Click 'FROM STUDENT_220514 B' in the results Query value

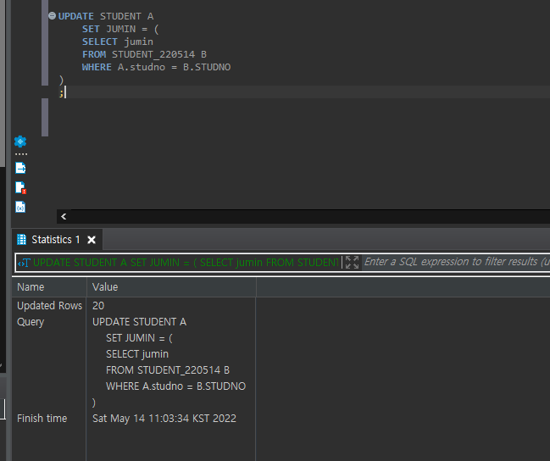168,370
